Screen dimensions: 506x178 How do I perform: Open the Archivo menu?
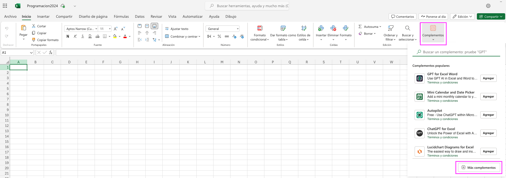[x=10, y=16]
